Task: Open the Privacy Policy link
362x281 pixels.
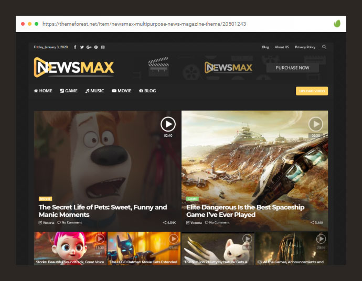Action: [305, 47]
